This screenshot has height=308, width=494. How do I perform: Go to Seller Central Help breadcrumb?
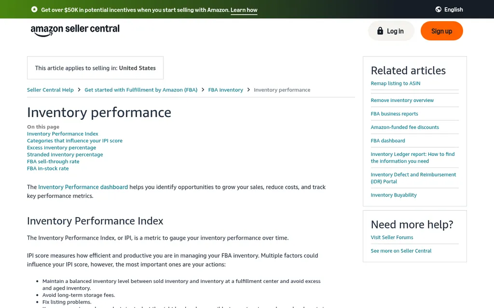tap(50, 90)
